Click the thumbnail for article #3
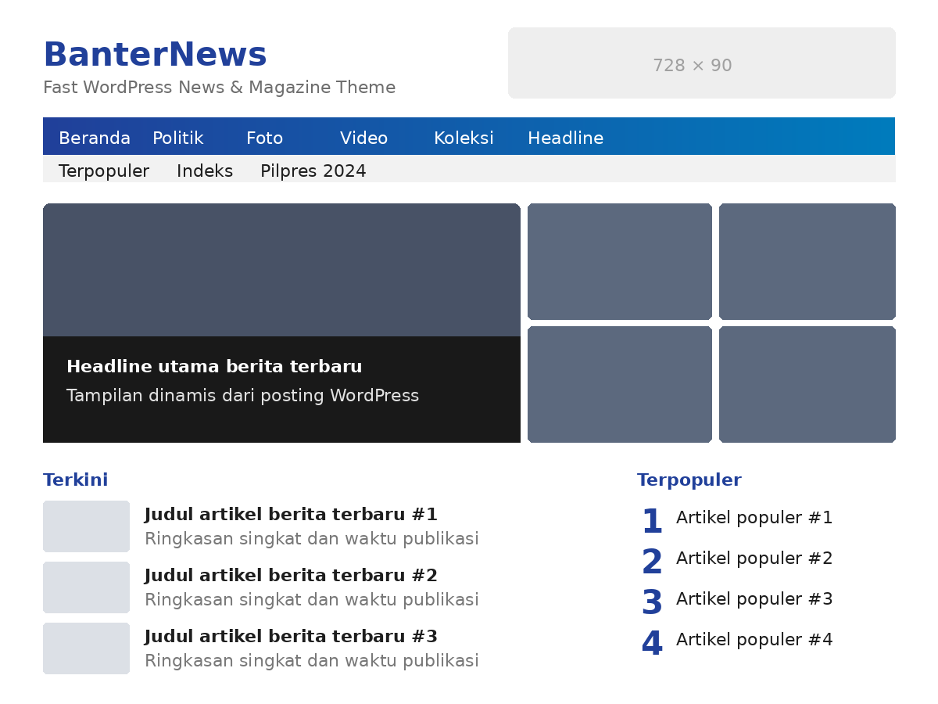Image resolution: width=938 pixels, height=704 pixels. point(86,648)
